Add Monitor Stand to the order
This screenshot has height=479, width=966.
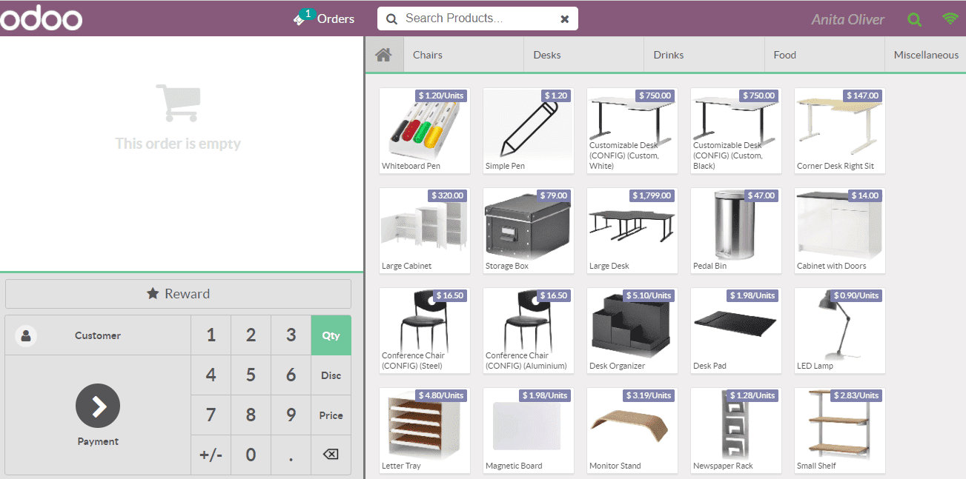point(632,431)
